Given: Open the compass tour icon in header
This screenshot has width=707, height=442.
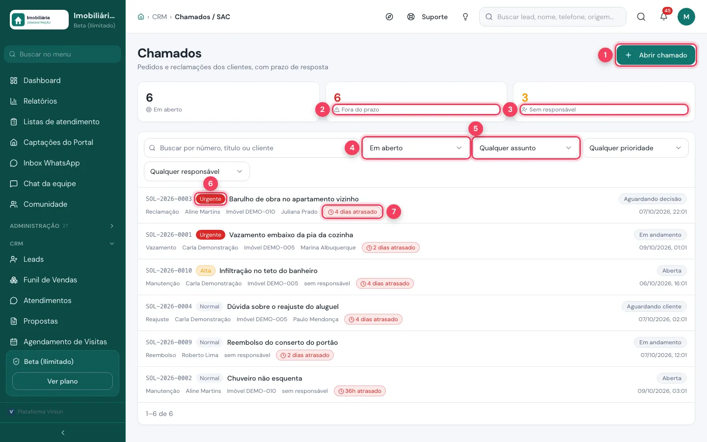Looking at the screenshot, I should [x=389, y=17].
